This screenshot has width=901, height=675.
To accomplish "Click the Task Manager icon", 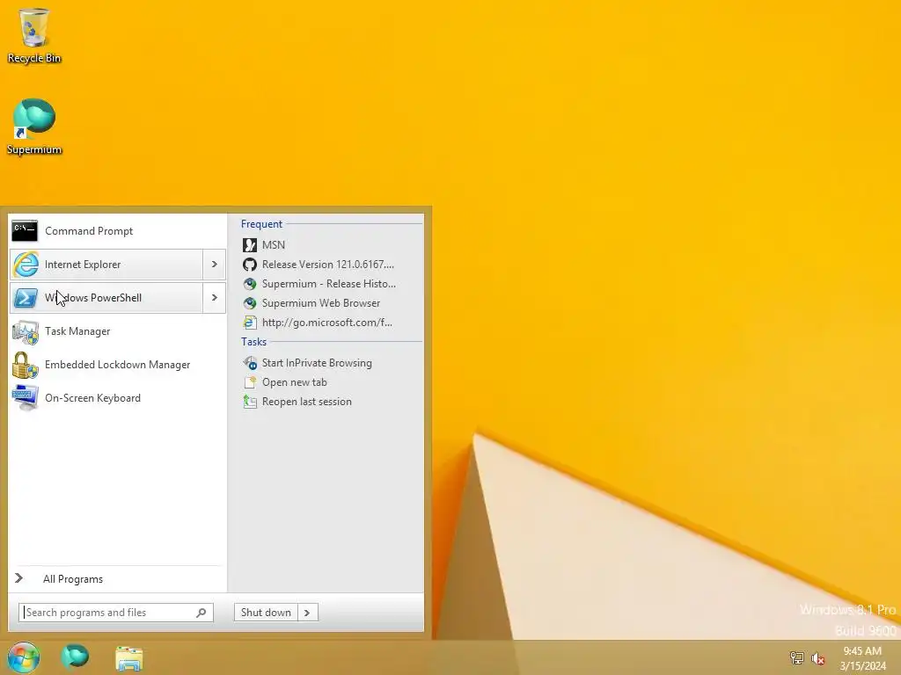I will [26, 331].
